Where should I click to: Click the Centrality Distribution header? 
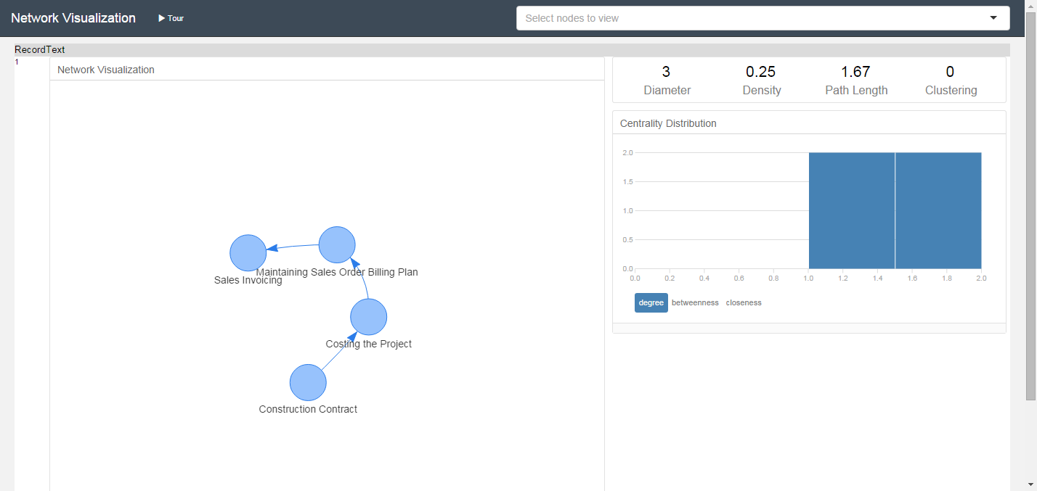click(x=668, y=123)
